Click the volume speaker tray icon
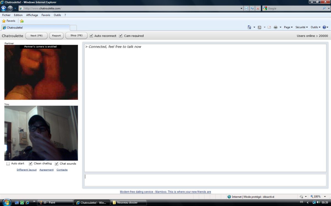The image size is (331, 206). coord(318,202)
